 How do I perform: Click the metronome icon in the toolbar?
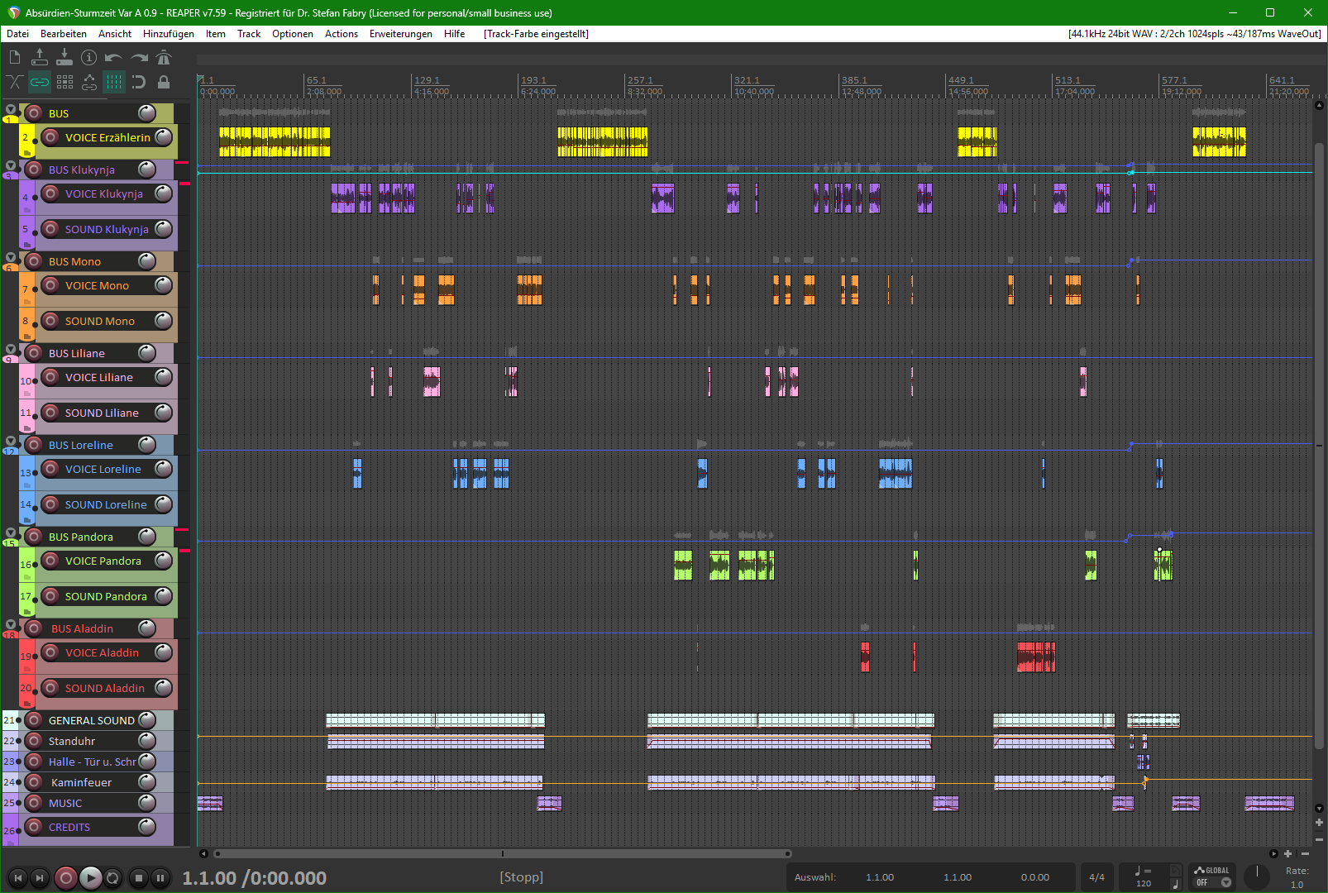point(164,57)
